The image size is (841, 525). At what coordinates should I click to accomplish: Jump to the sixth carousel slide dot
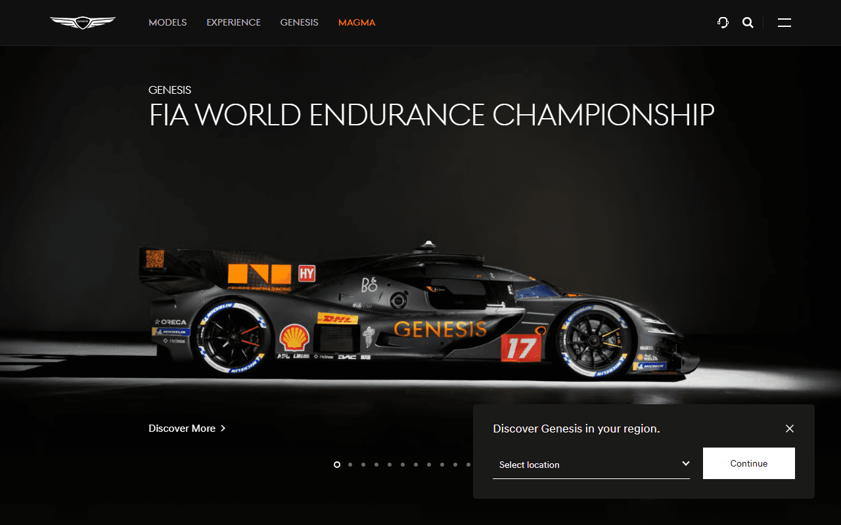click(403, 465)
